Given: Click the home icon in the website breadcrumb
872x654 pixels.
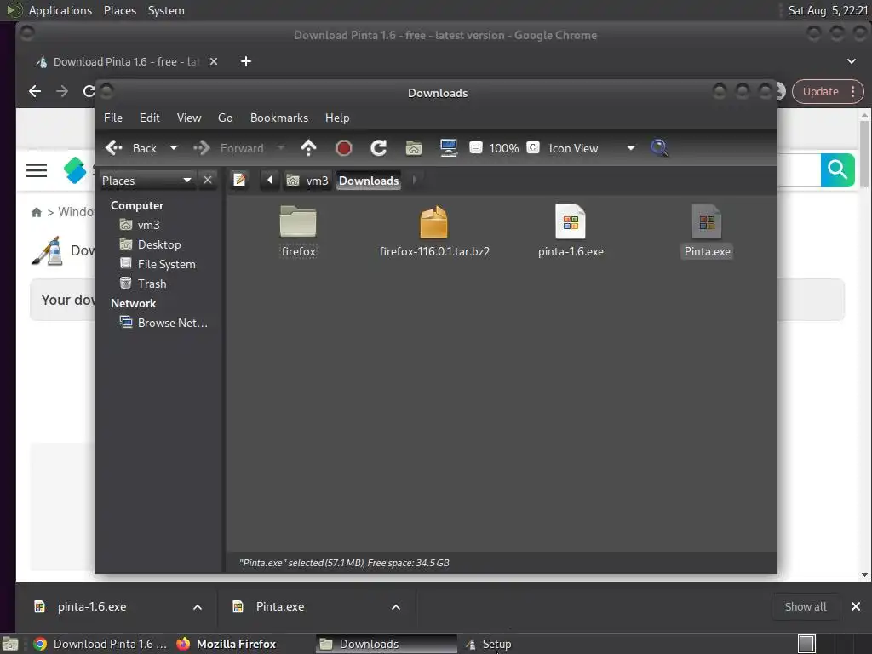Looking at the screenshot, I should [37, 212].
